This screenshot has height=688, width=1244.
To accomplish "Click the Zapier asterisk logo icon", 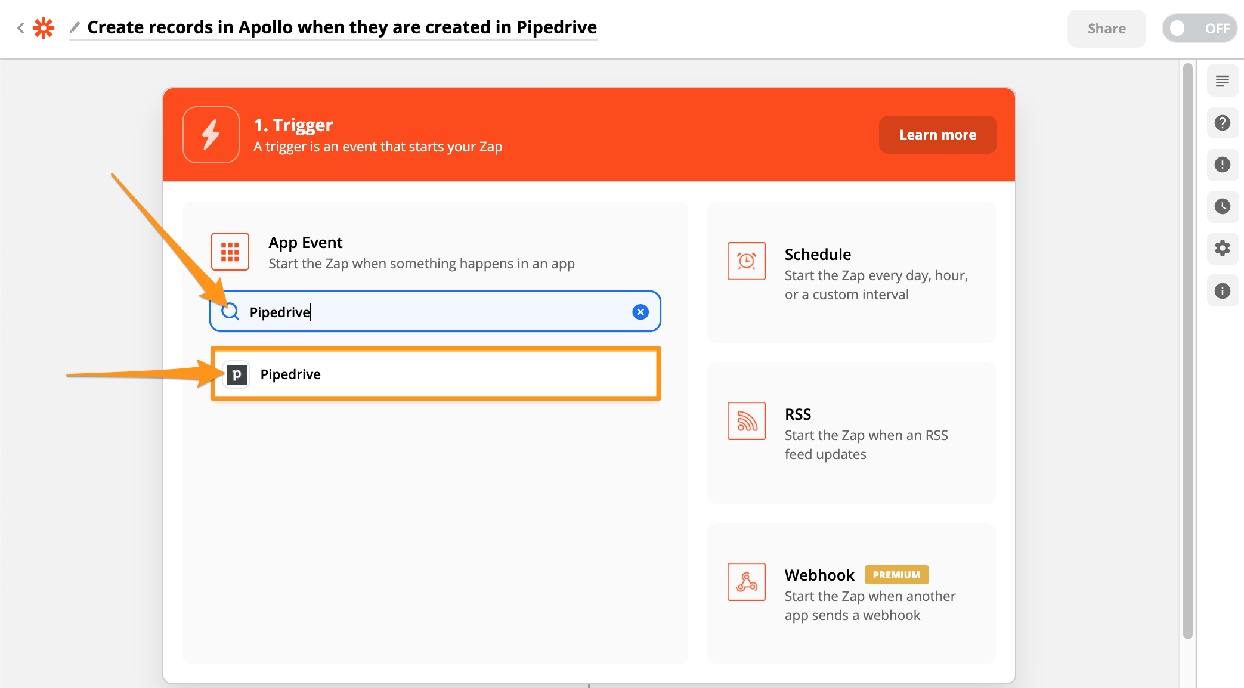I will tap(44, 28).
